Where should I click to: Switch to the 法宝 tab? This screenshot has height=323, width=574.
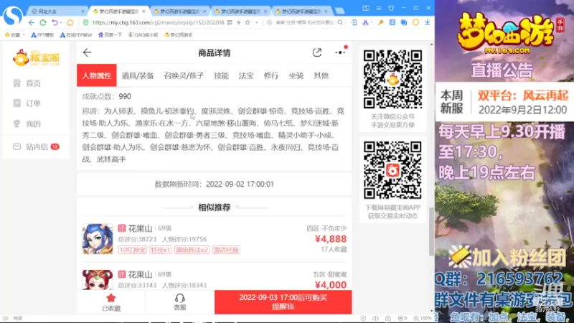[246, 75]
